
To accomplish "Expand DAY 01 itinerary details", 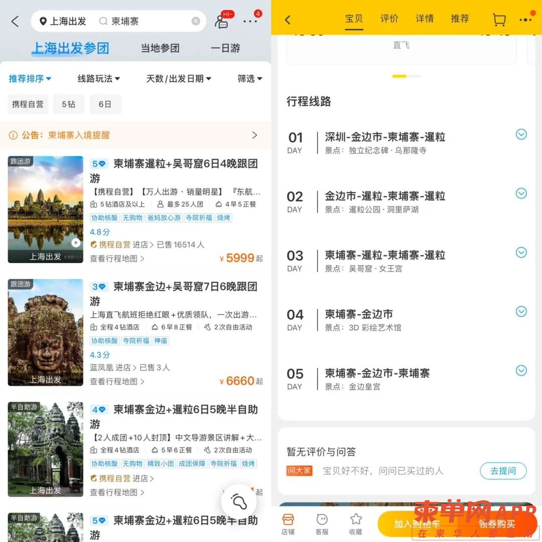I will coord(521,134).
